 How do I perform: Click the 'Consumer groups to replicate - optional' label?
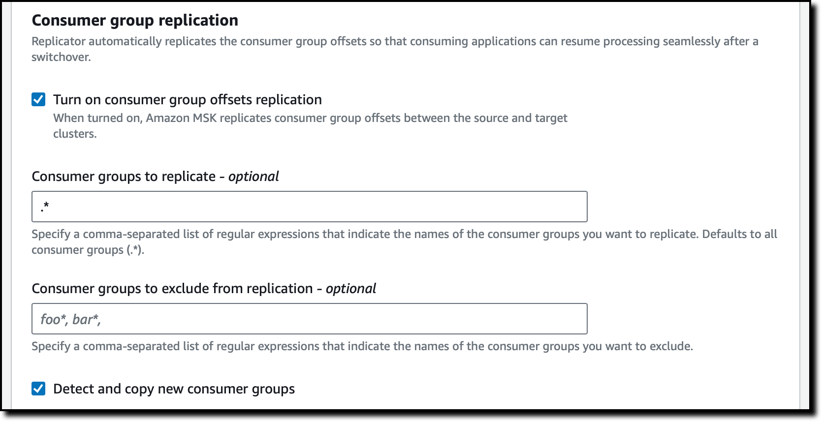click(155, 177)
